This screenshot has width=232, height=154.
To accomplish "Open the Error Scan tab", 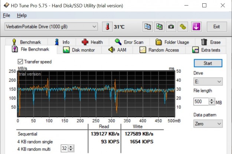I will [129, 42].
